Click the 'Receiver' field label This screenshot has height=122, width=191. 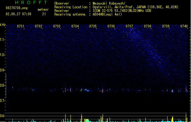coord(62,11)
